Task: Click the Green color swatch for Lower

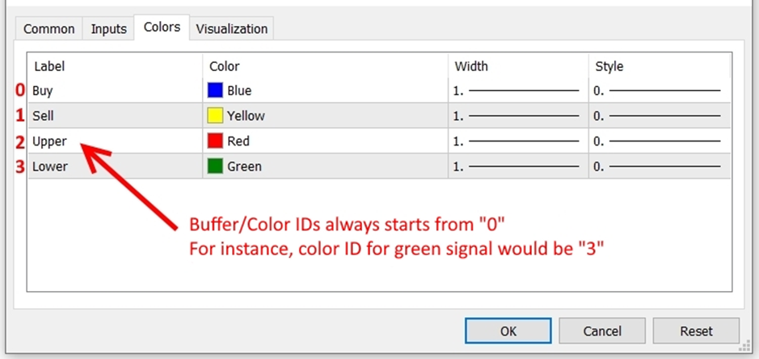Action: coord(215,167)
